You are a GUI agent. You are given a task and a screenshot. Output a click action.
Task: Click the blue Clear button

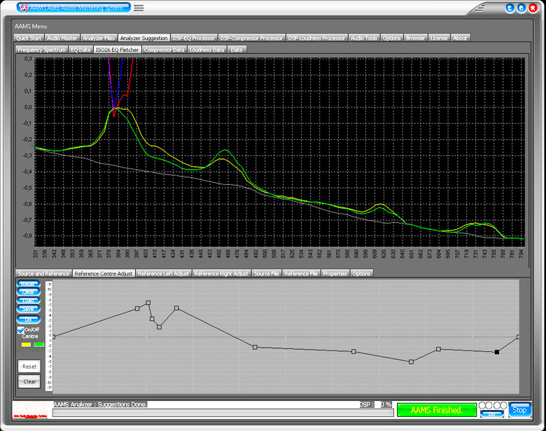coord(28,292)
